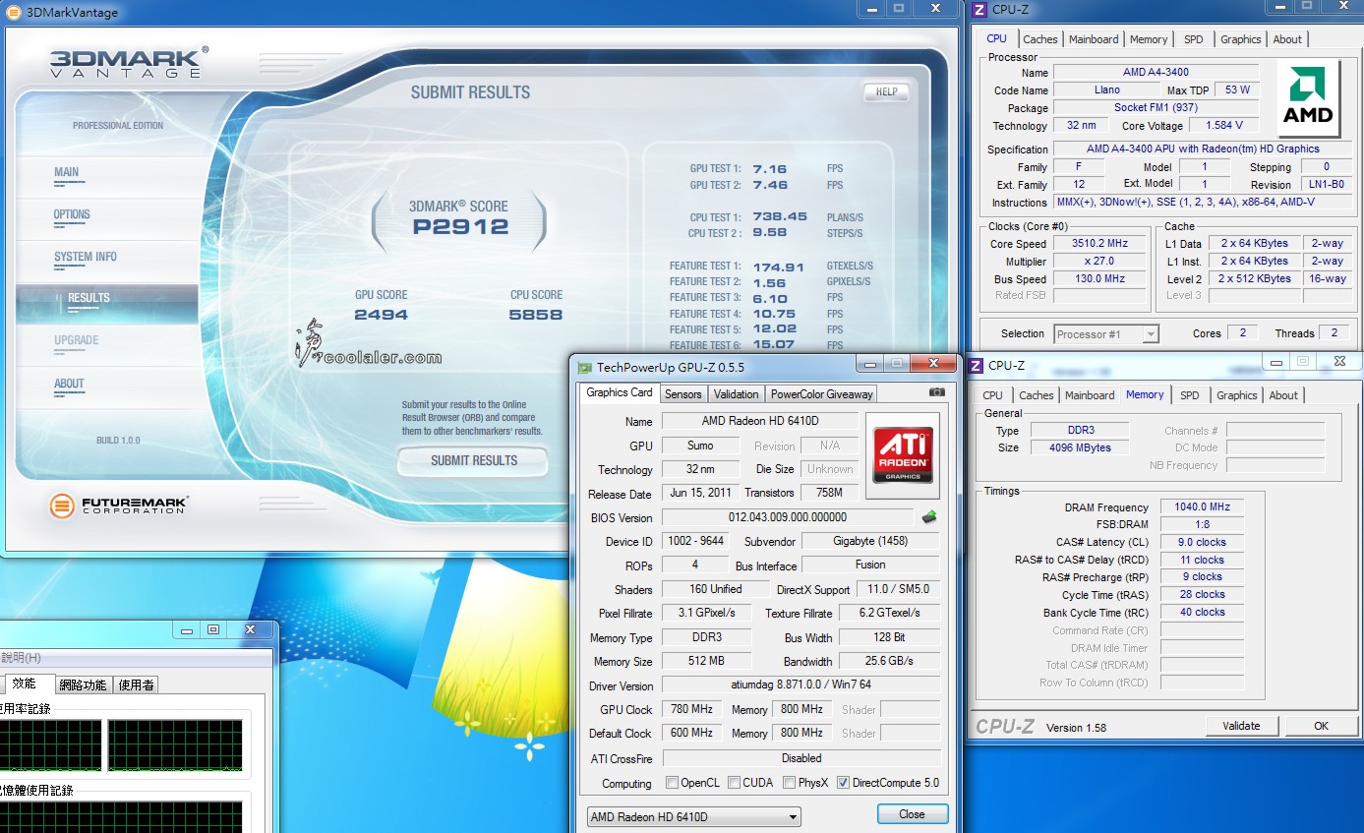
Task: Click the GPU-Z title bar icon
Action: tap(585, 368)
